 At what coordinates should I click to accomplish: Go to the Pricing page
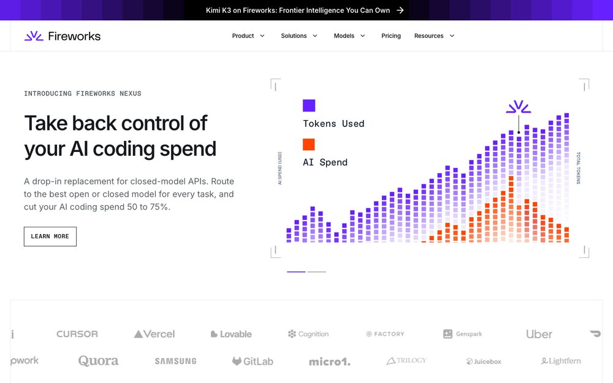coord(391,36)
